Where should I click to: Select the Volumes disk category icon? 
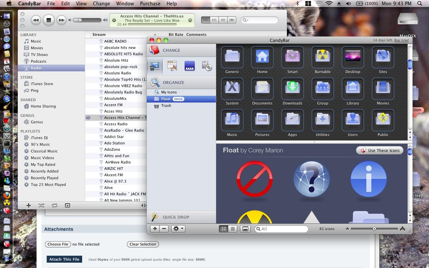tap(207, 66)
